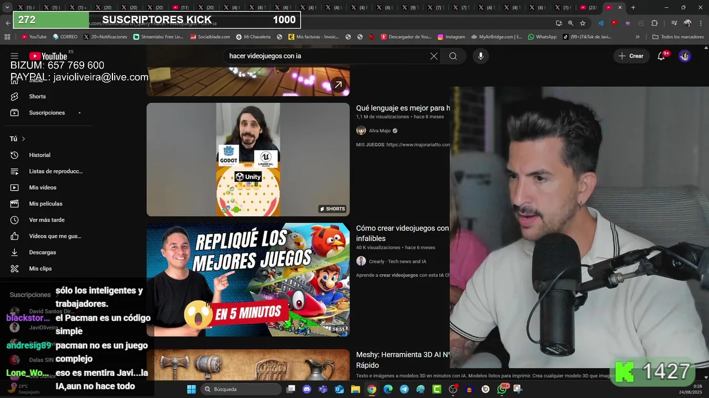The width and height of the screenshot is (709, 398).
Task: Open YouTube notifications bell
Action: click(661, 56)
